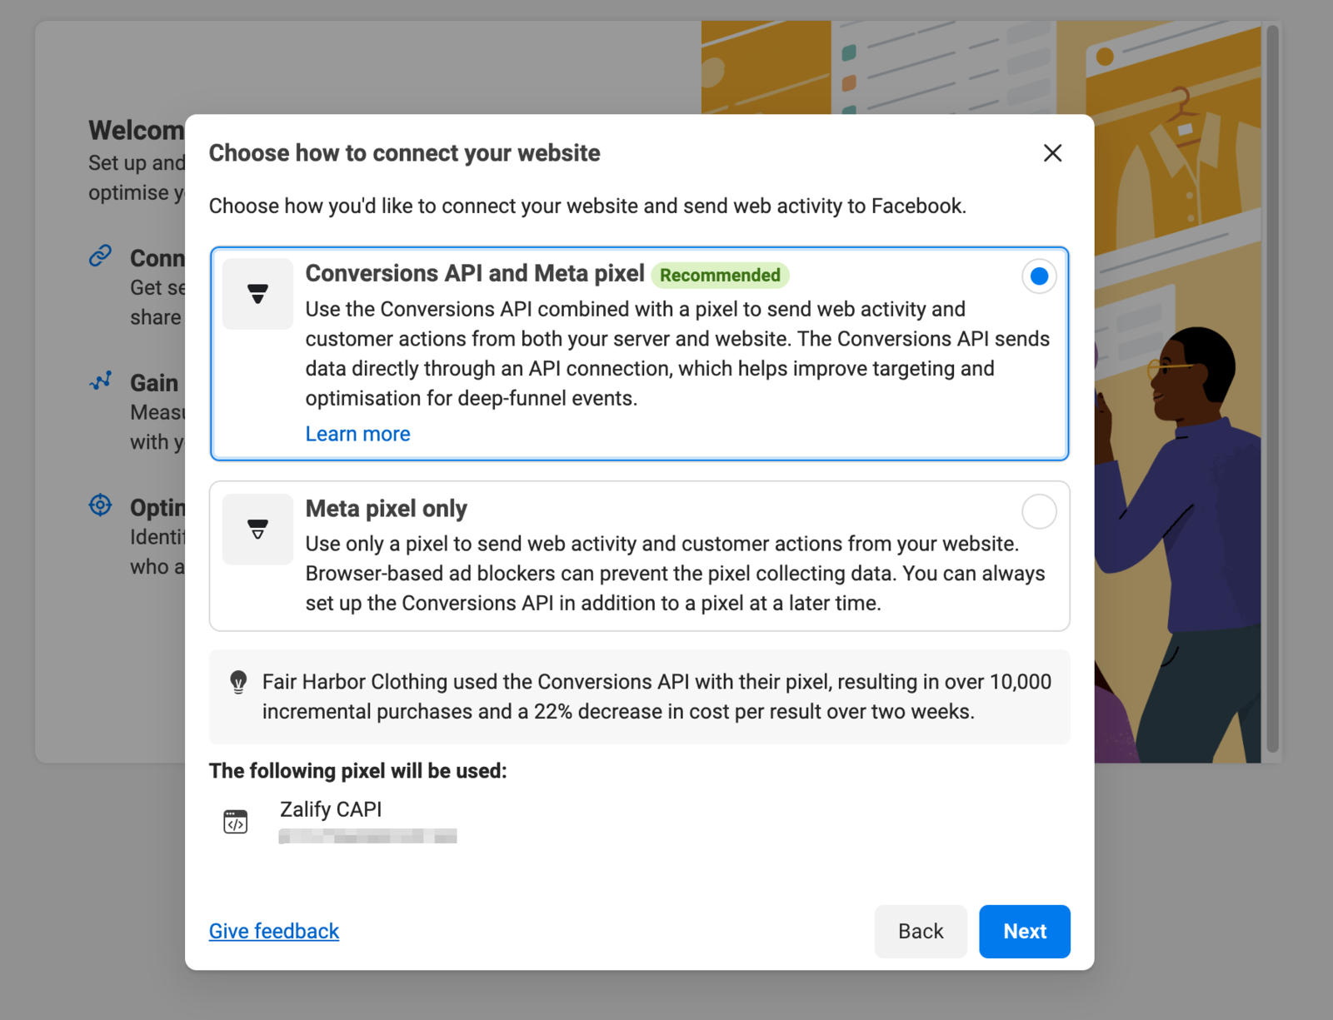Image resolution: width=1333 pixels, height=1020 pixels.
Task: Open the Give feedback link
Action: [x=273, y=931]
